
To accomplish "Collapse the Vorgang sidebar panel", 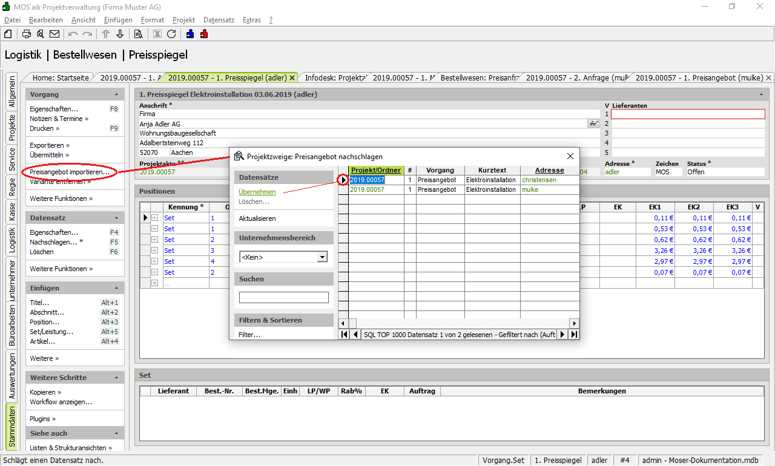I will pyautogui.click(x=116, y=95).
